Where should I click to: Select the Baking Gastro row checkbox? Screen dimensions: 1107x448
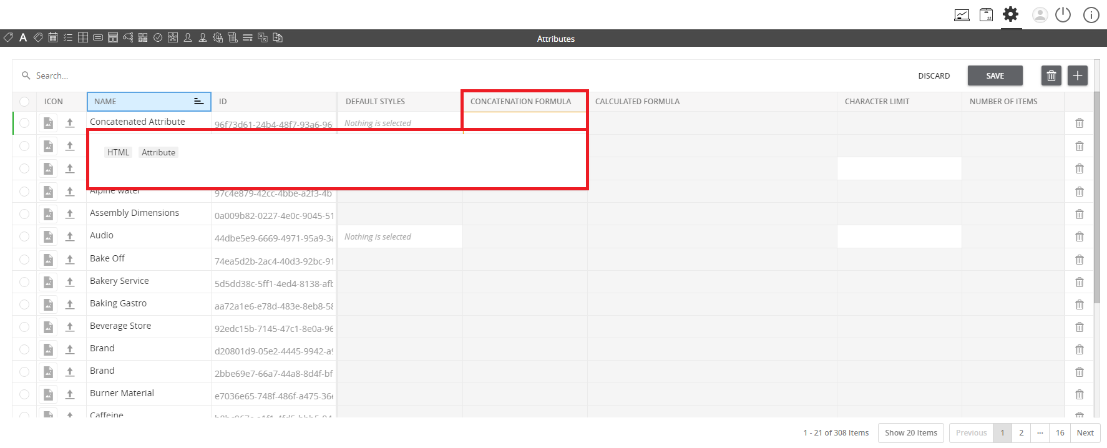(24, 304)
